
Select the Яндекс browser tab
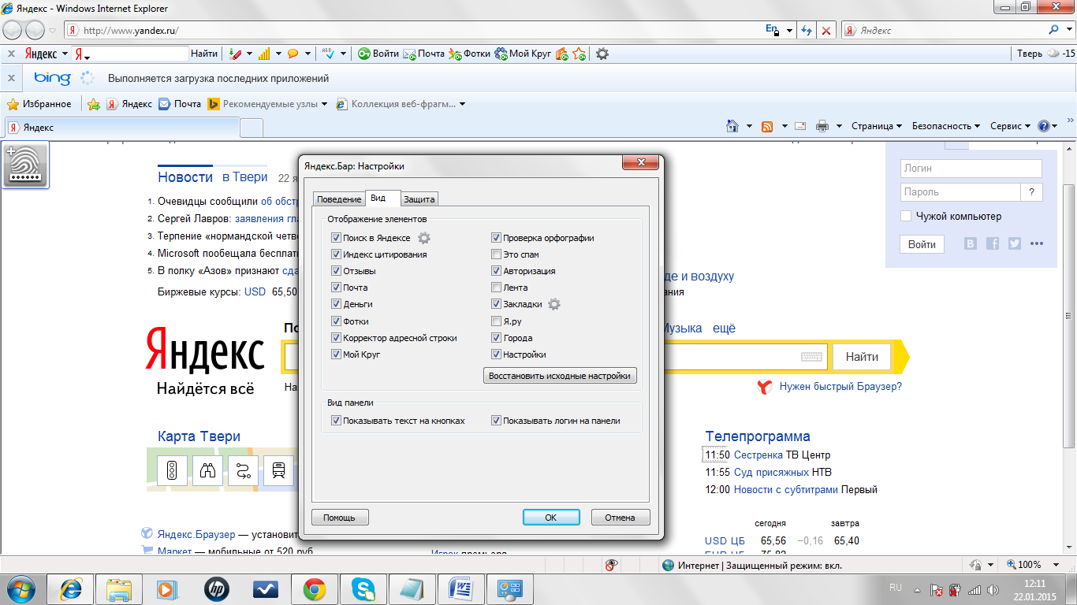[122, 127]
